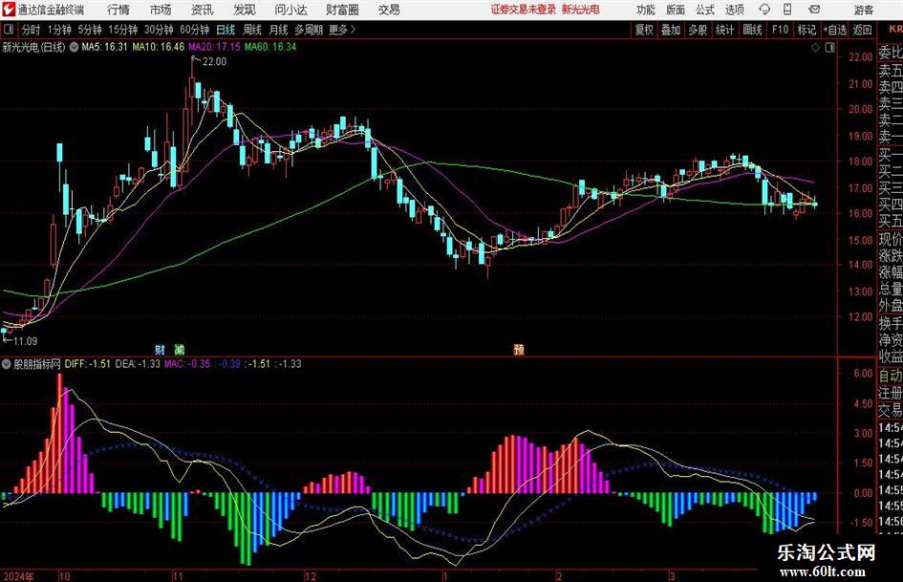
Task: Open the 发现 menu
Action: click(x=245, y=10)
